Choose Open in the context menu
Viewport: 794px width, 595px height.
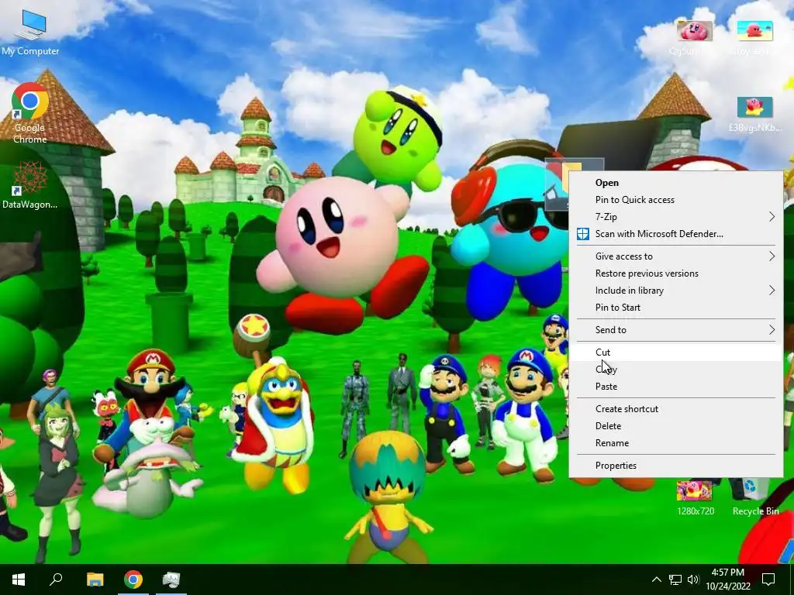[x=676, y=183]
